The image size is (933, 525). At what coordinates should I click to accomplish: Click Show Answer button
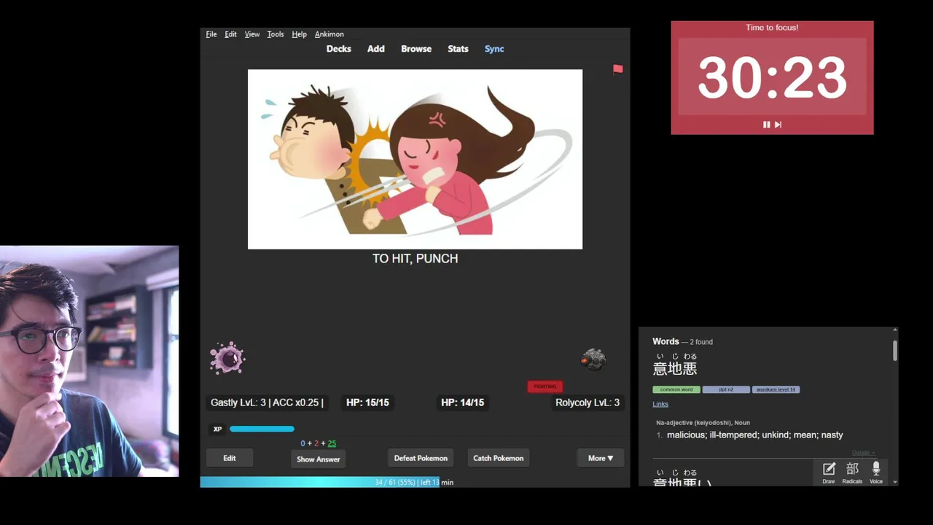[319, 459]
